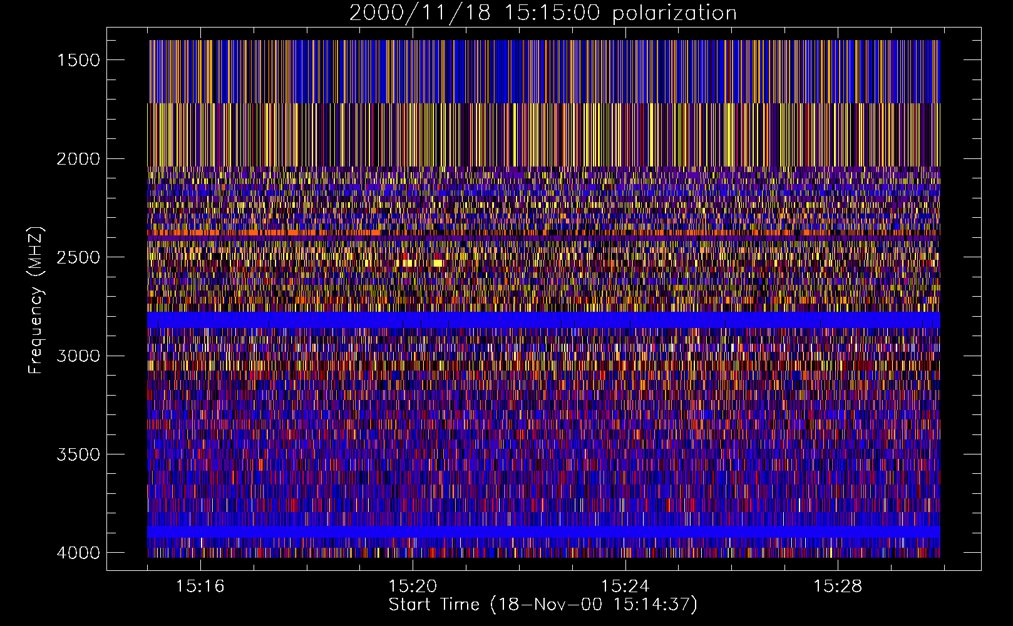This screenshot has height=626, width=1013.
Task: Click the solid blue band near 3900 MHz
Action: pyautogui.click(x=543, y=531)
